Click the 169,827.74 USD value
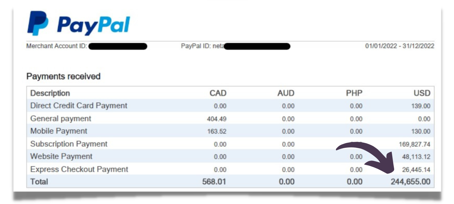454x204 pixels. click(x=415, y=144)
